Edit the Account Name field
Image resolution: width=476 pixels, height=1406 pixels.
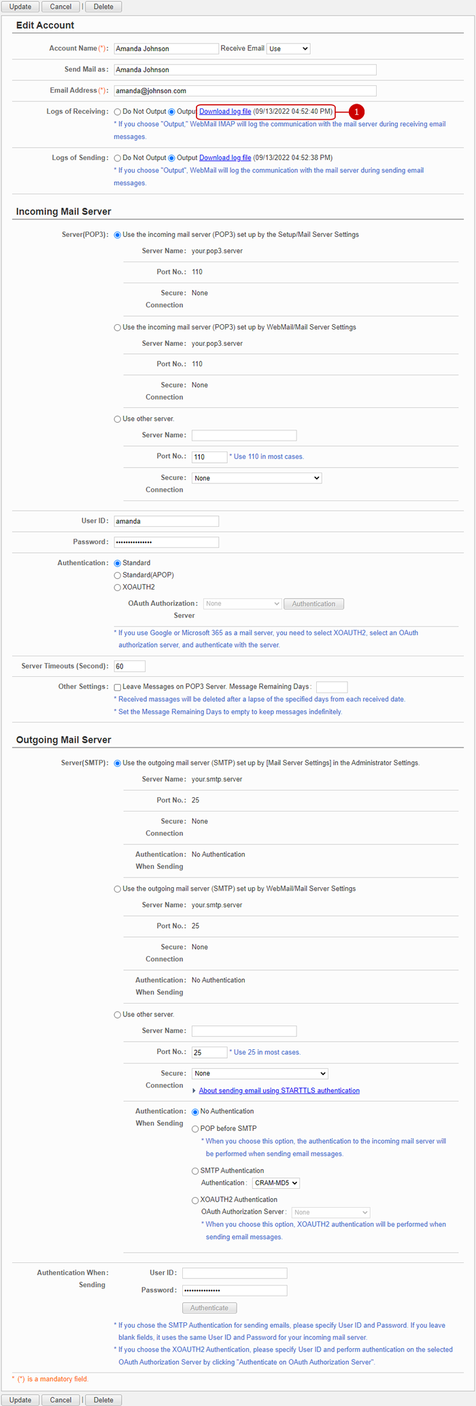(166, 49)
